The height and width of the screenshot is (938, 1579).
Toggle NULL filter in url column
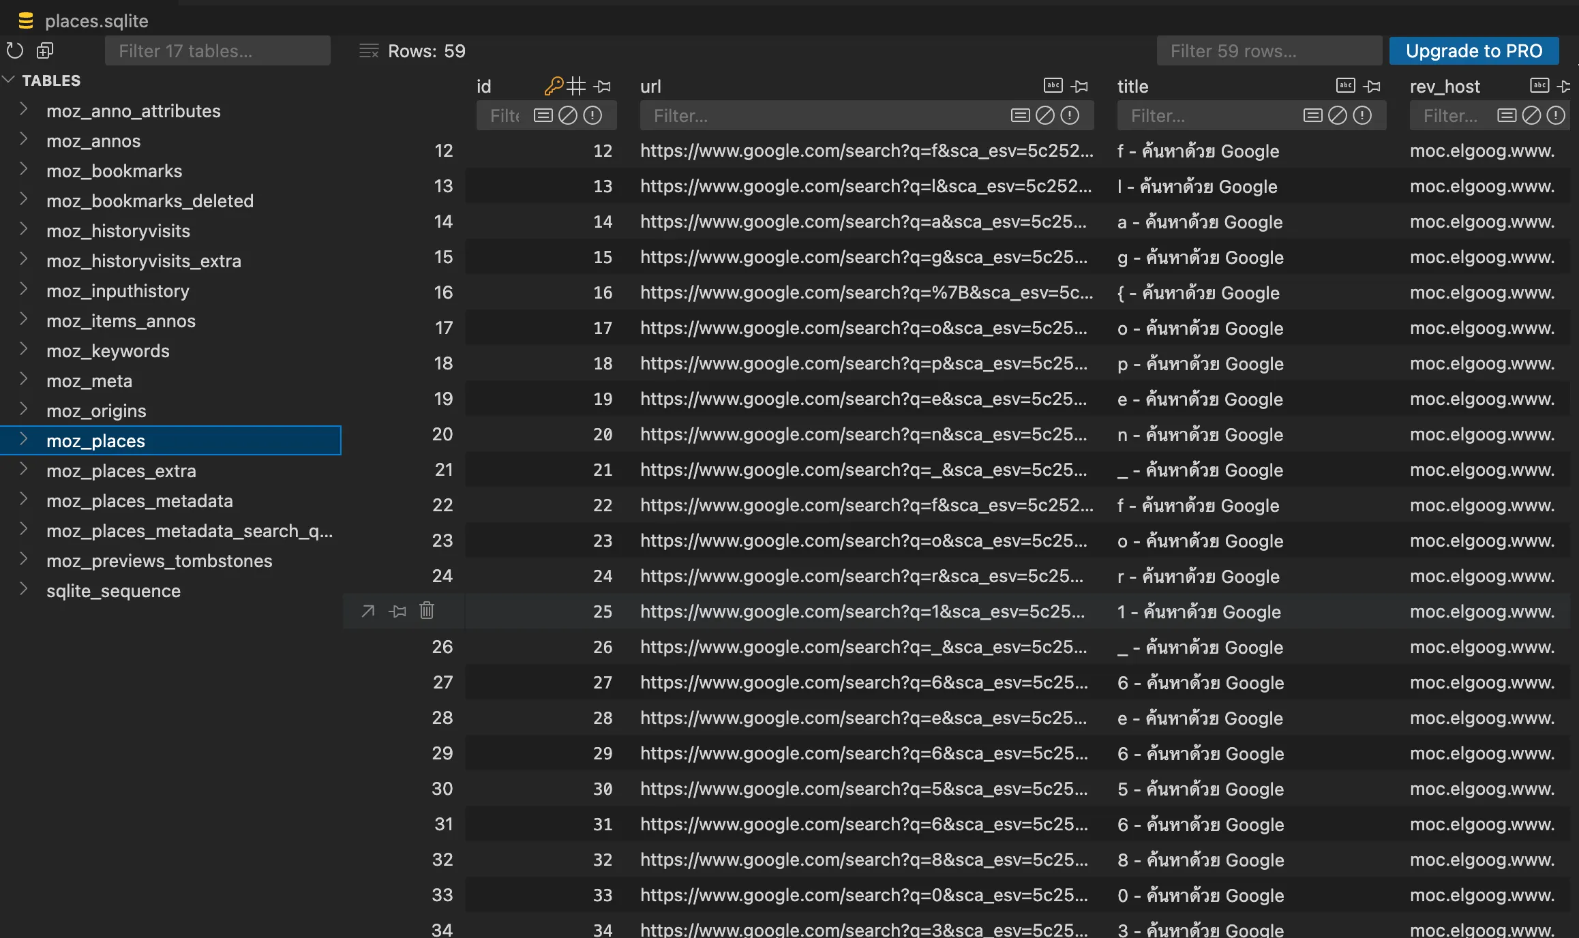point(1045,116)
